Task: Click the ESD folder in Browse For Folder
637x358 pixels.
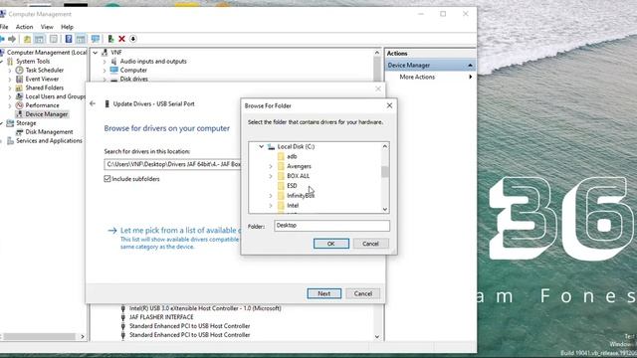Action: coord(292,186)
